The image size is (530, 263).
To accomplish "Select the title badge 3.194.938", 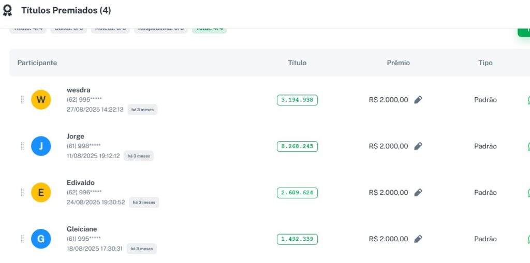I will [297, 100].
